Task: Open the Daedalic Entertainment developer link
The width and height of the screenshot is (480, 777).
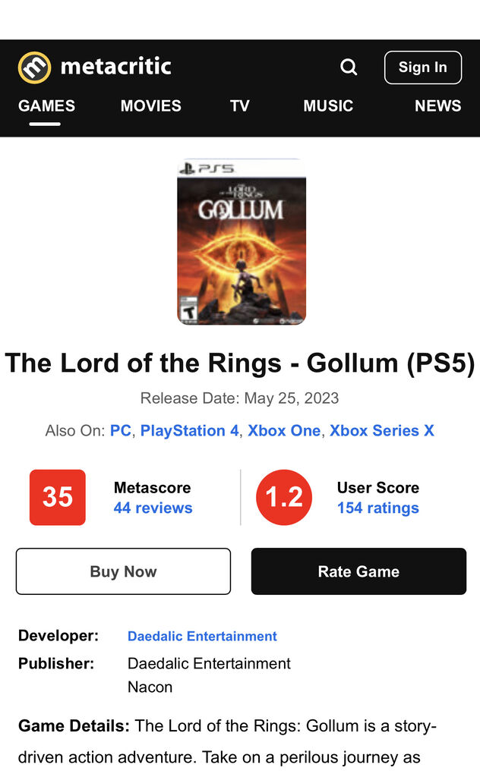Action: tap(202, 636)
